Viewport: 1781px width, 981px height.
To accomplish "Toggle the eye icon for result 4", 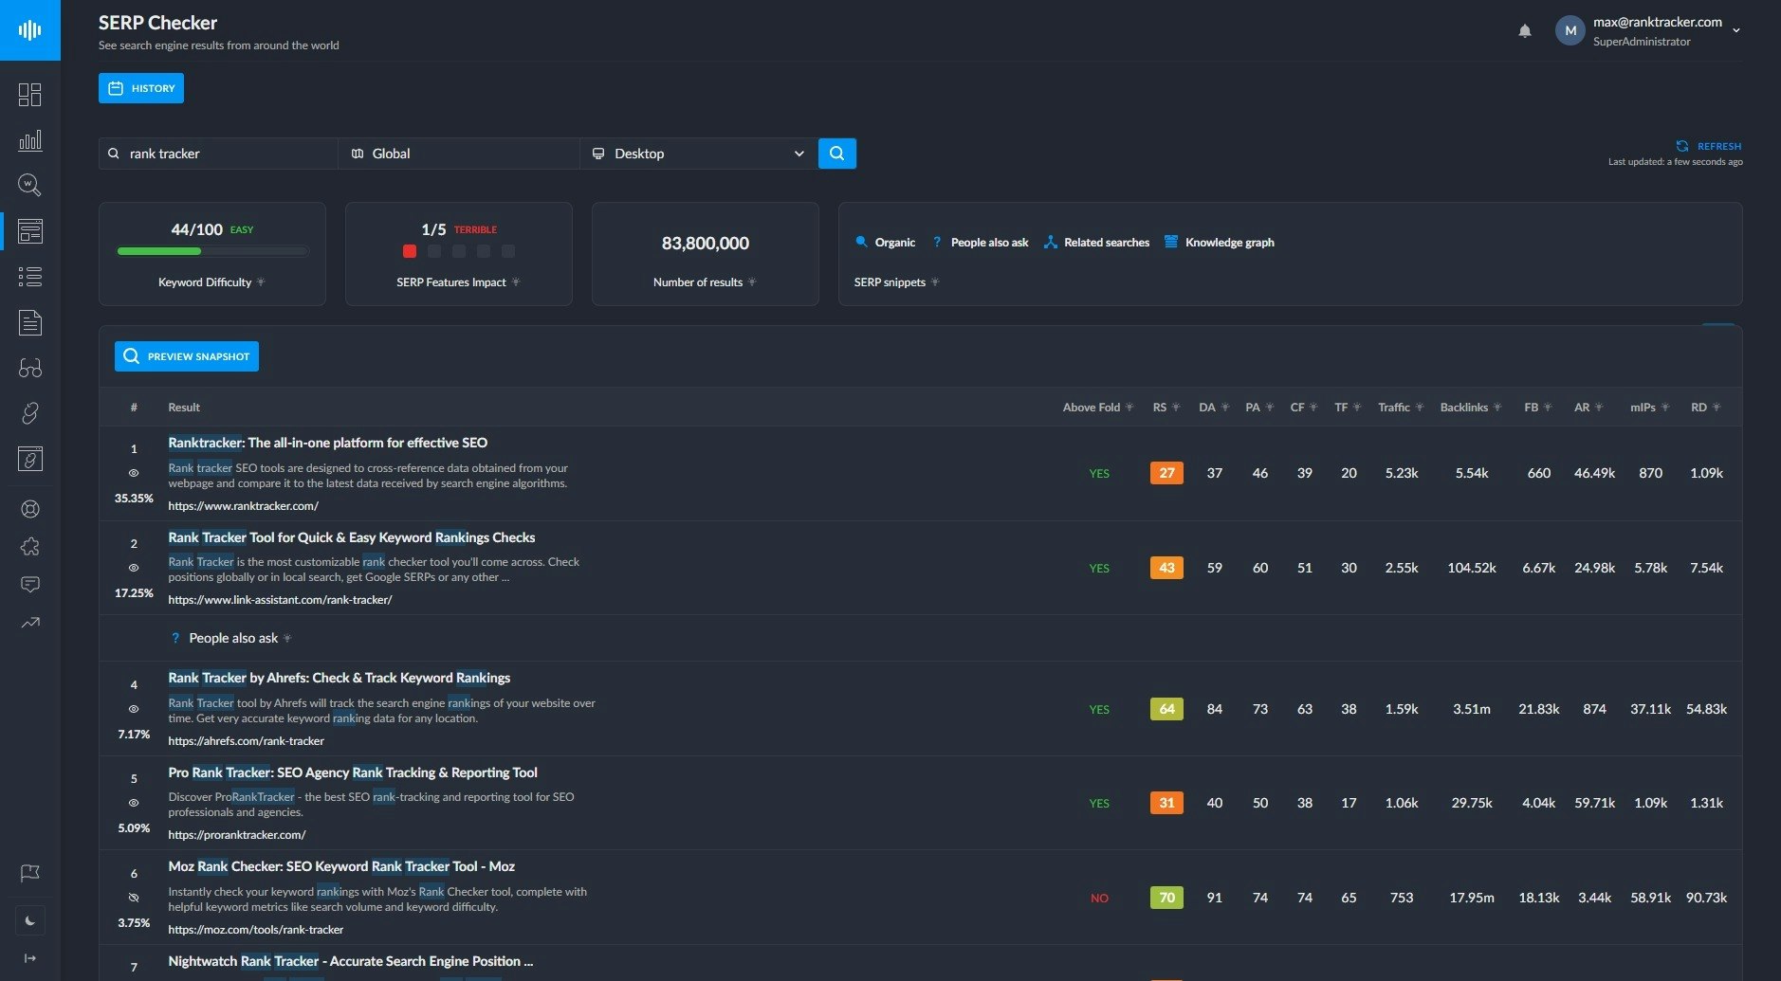I will pyautogui.click(x=134, y=709).
